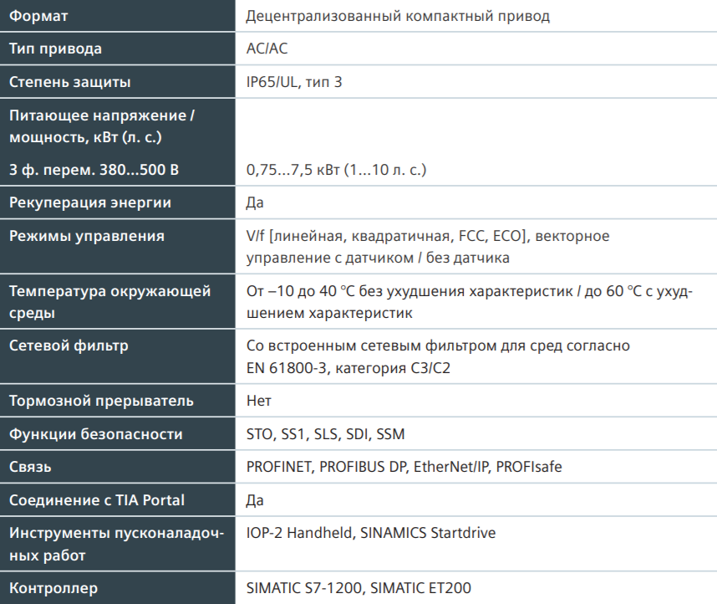Select the Питающее напряжение / мощность label
Screen dimensions: 717x604
point(102,126)
